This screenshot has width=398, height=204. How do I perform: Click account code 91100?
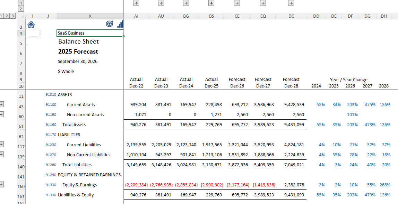pyautogui.click(x=51, y=104)
